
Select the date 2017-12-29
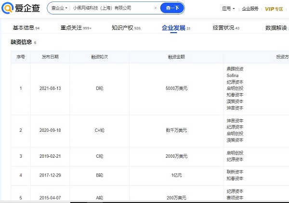click(50, 175)
